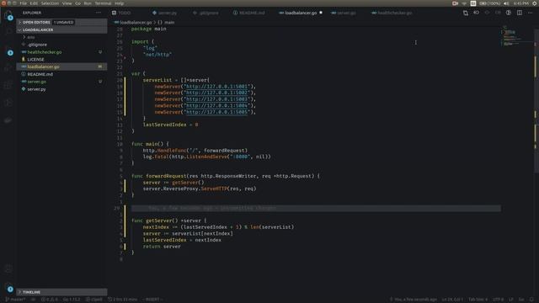This screenshot has width=539, height=303.
Task: Open the Edit menu
Action: tap(34, 3)
